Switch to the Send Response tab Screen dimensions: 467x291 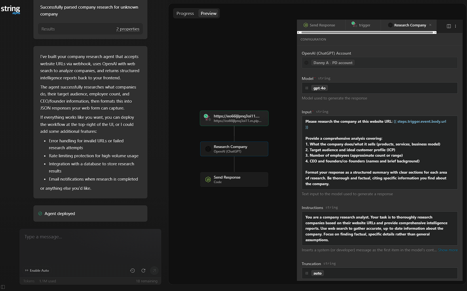(x=321, y=25)
